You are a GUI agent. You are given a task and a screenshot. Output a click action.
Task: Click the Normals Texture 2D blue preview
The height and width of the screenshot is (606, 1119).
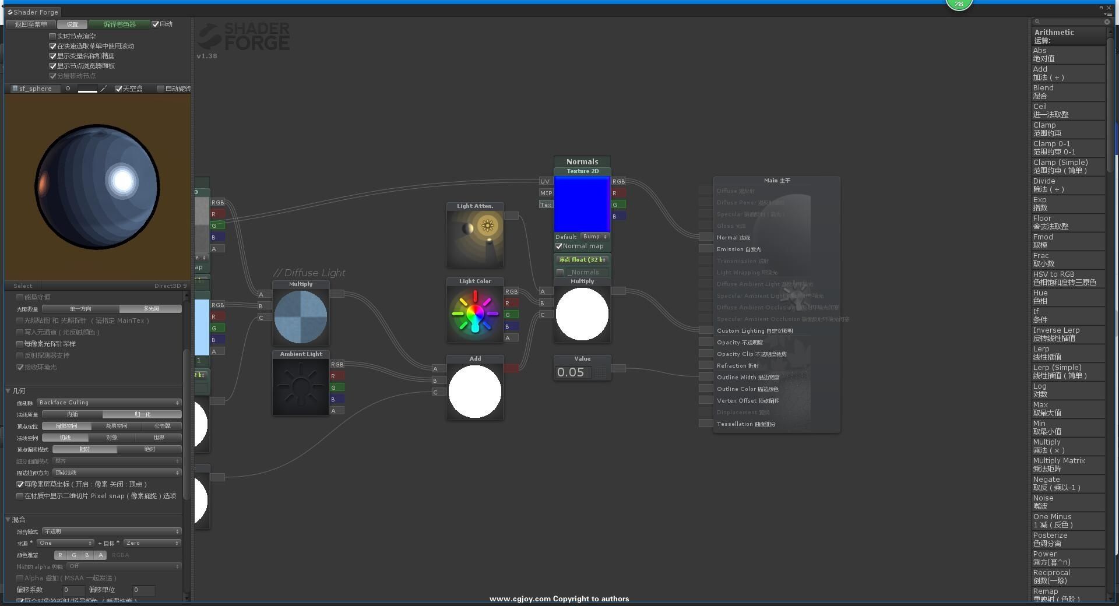click(582, 205)
